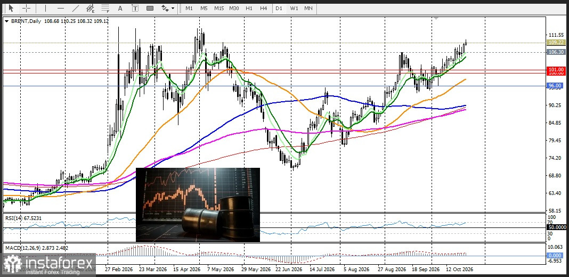Select the W1 weekly timeframe
Screen dimensions: 569x277
click(x=294, y=7)
